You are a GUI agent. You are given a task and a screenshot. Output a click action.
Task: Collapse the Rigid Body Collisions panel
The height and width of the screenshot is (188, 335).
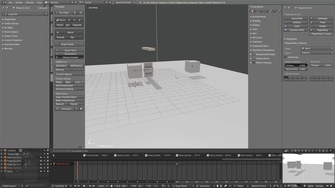(296, 43)
